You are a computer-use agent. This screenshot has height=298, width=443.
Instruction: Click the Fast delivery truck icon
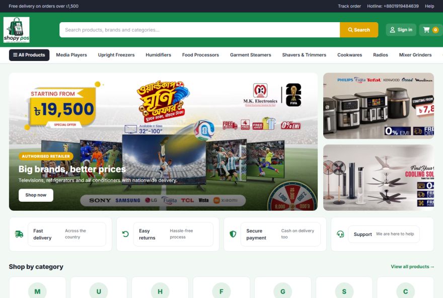coord(19,234)
